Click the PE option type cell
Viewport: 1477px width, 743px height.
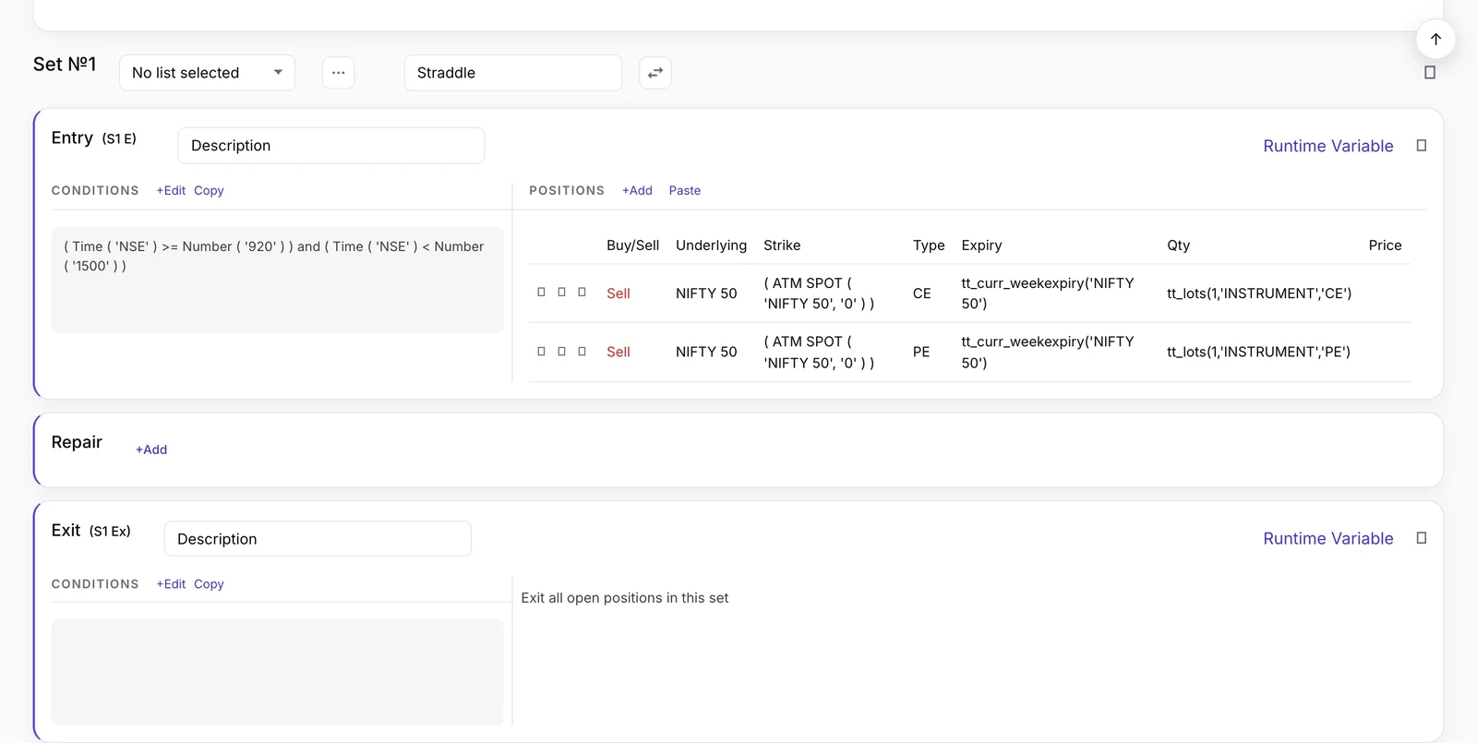pos(921,352)
